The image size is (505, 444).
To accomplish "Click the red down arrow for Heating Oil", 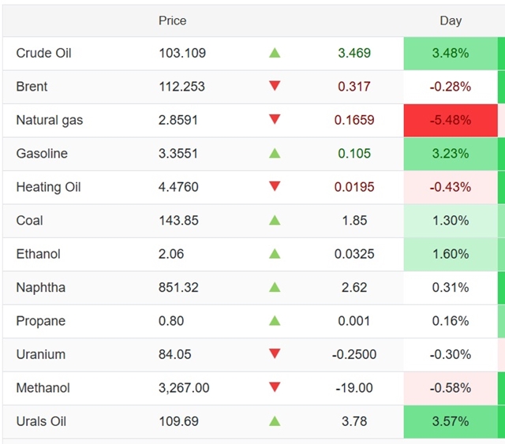I will (275, 187).
